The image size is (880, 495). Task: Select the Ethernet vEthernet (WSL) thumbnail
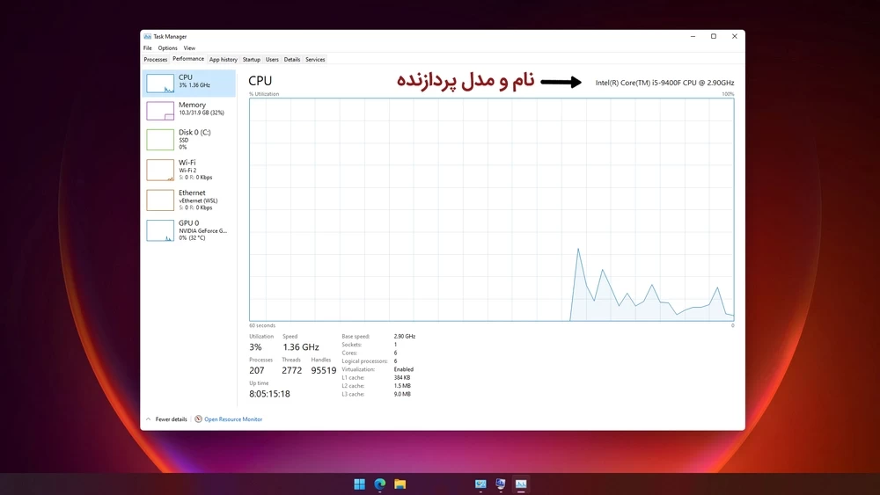(160, 200)
